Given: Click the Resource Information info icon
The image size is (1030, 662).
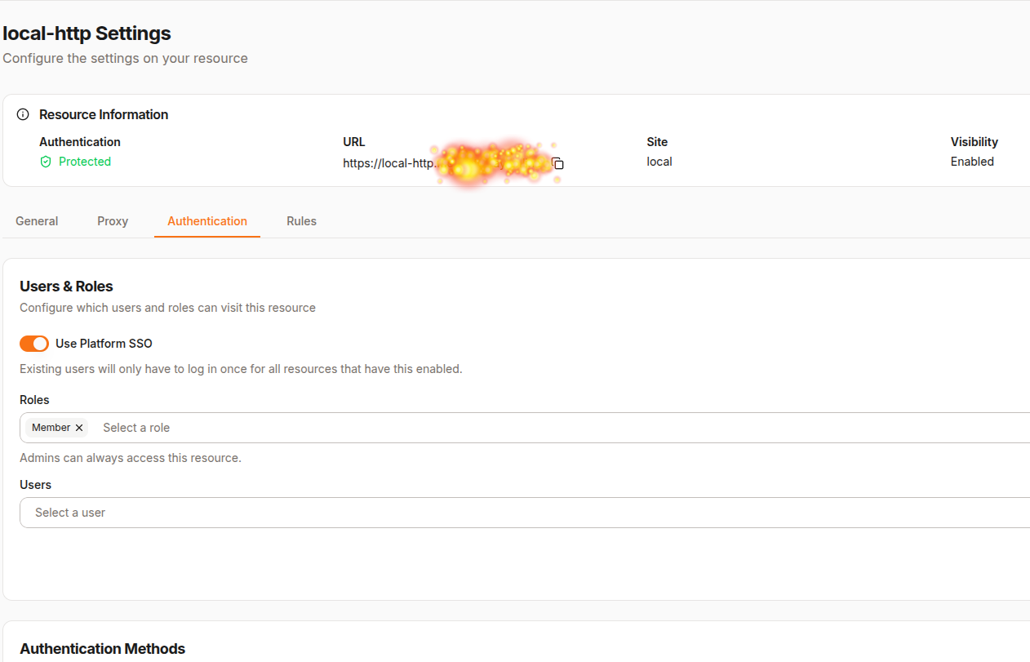Looking at the screenshot, I should tap(23, 114).
